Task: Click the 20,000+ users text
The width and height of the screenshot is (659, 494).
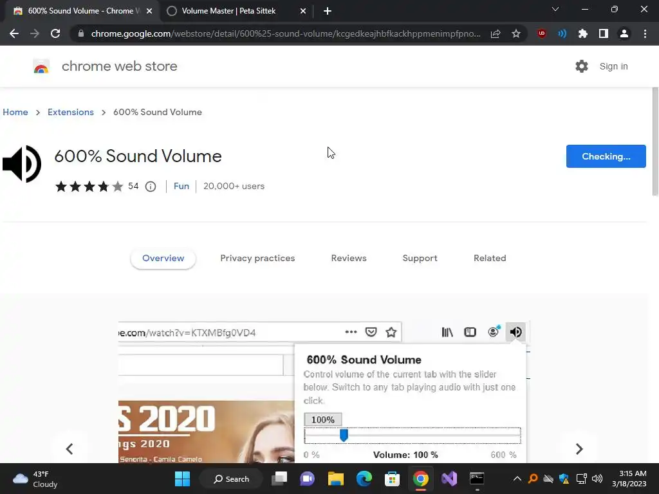Action: pyautogui.click(x=234, y=186)
